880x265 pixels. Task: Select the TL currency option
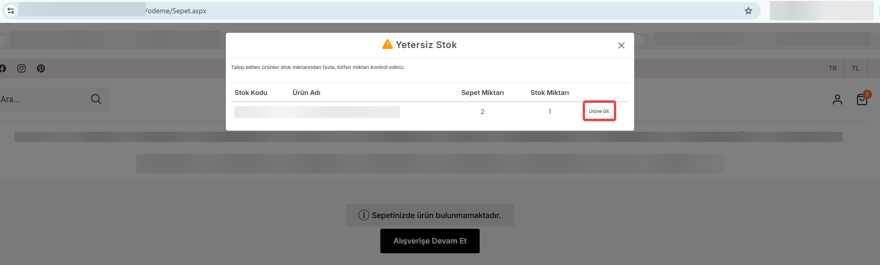point(855,68)
